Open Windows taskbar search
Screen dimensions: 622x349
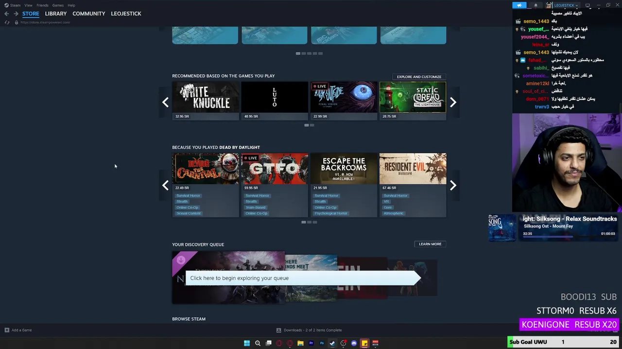(x=258, y=343)
